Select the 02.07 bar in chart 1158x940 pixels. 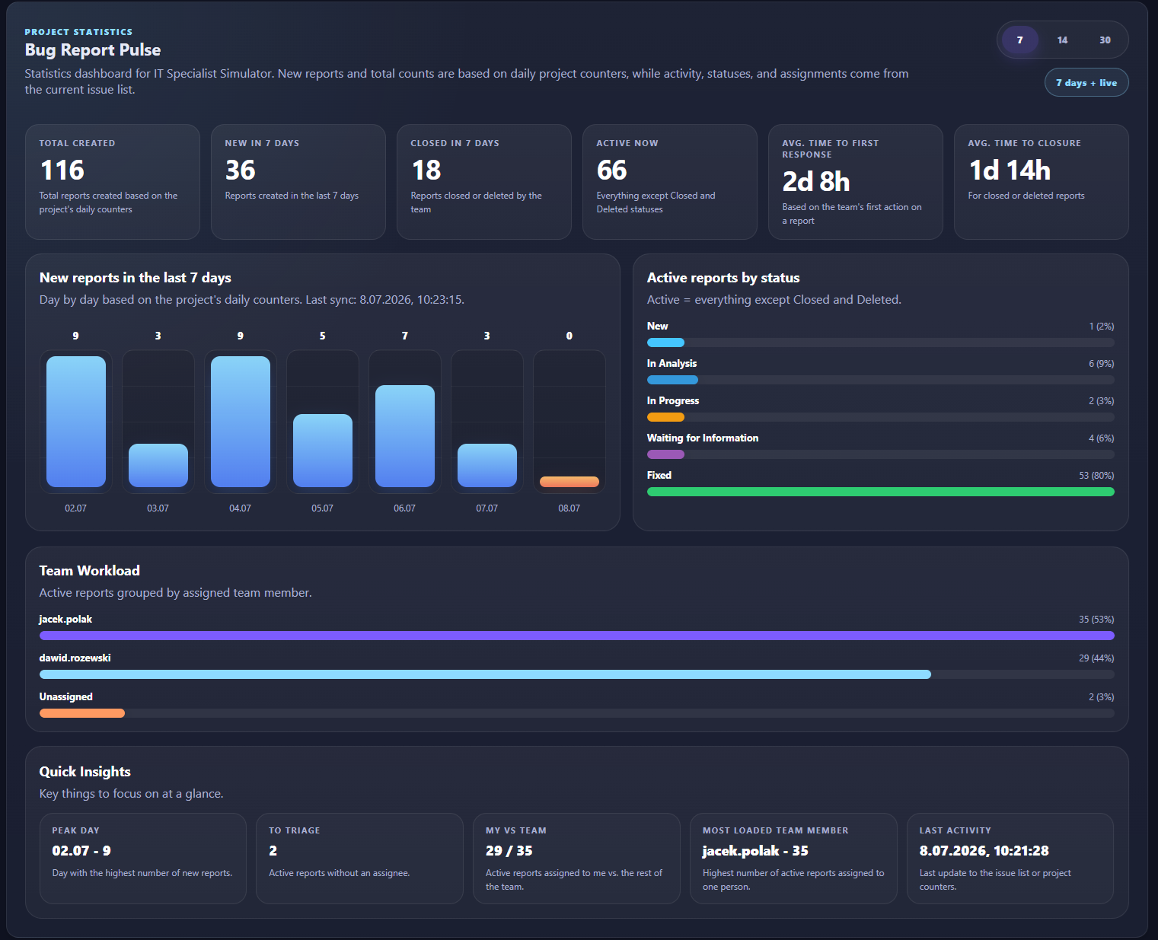tap(76, 422)
